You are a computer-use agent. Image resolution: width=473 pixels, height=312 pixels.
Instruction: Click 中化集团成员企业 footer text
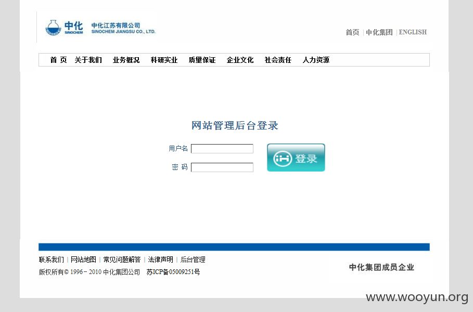[x=381, y=267]
